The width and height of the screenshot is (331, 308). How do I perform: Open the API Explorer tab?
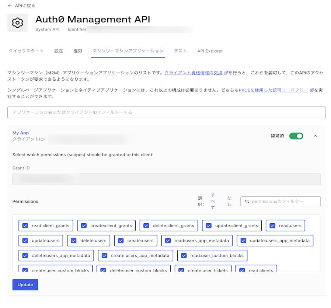(x=210, y=51)
